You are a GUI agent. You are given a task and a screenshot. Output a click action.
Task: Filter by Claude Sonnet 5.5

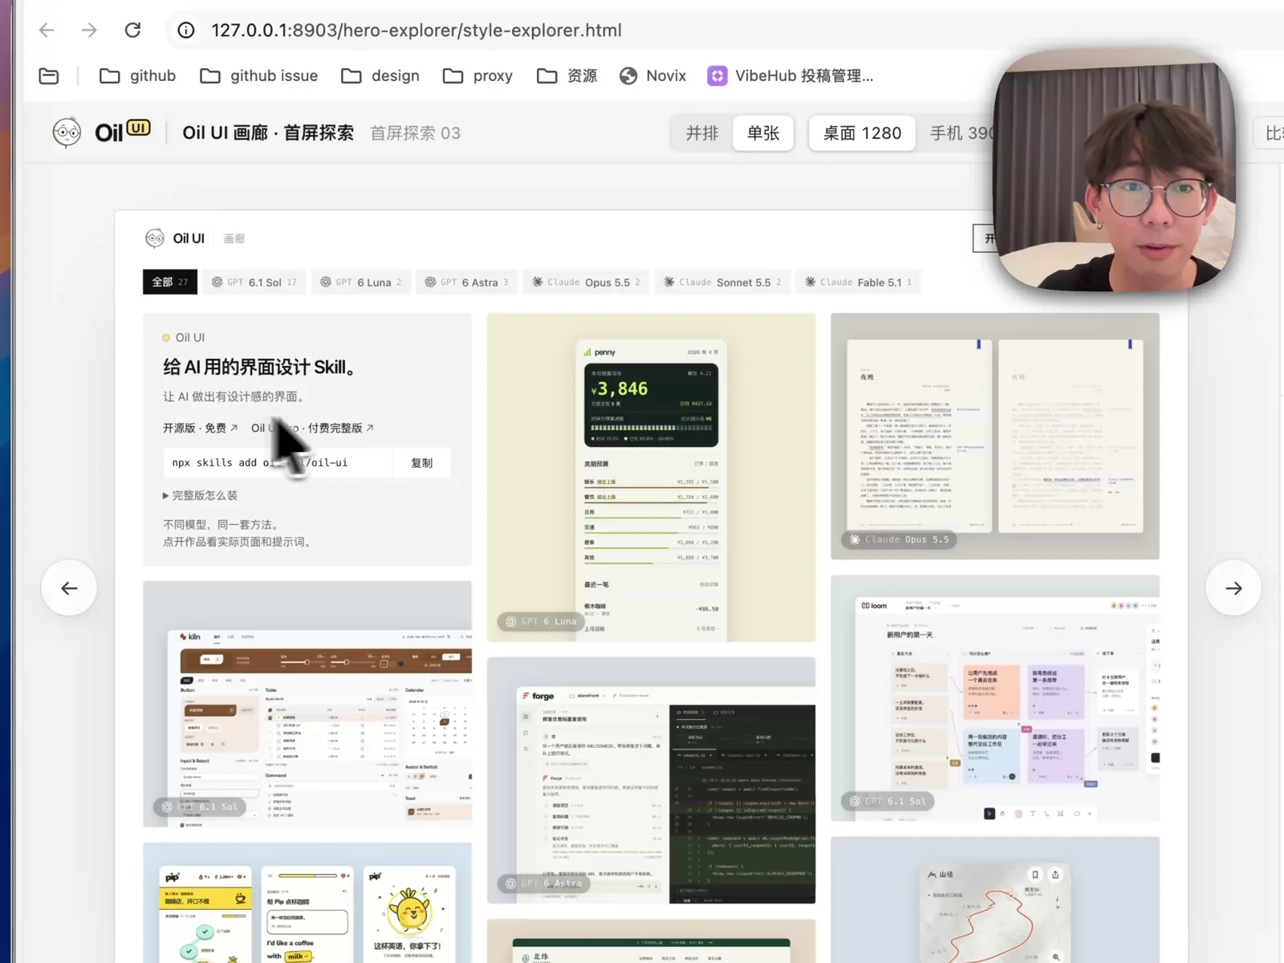(x=722, y=282)
